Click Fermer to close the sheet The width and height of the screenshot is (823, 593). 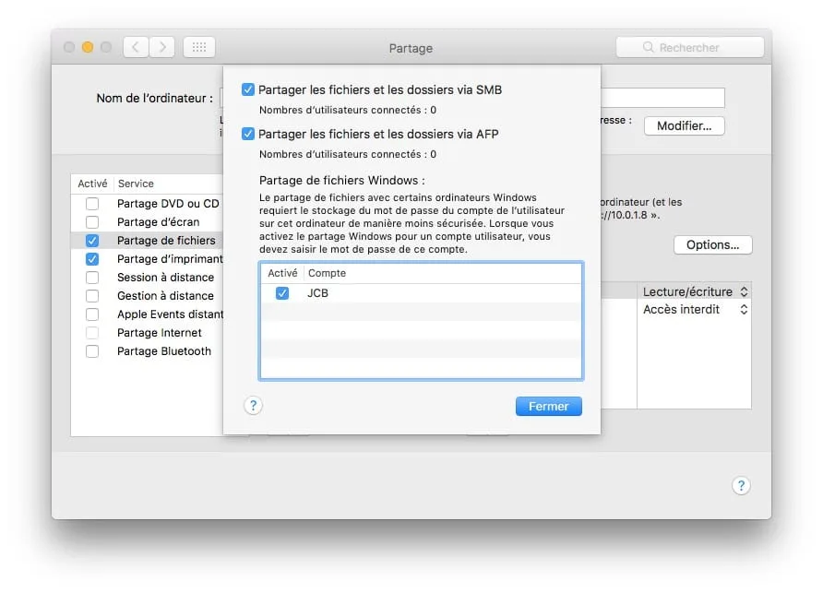click(x=548, y=406)
